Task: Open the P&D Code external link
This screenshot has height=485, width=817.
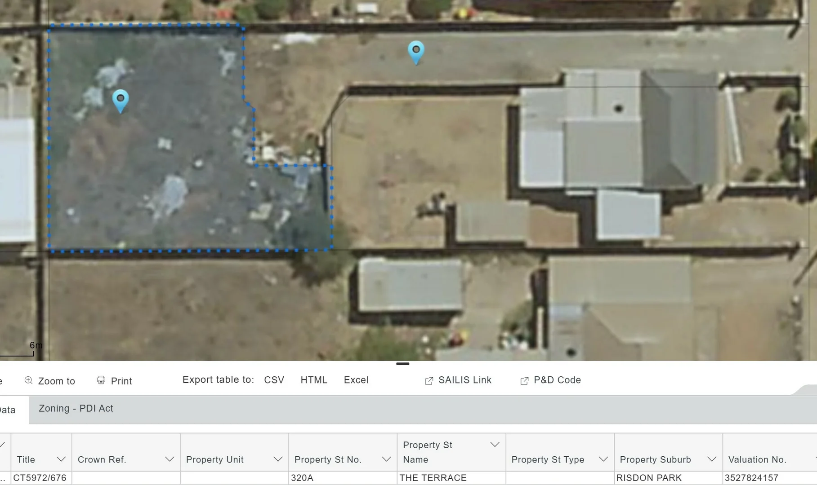Action: (551, 380)
